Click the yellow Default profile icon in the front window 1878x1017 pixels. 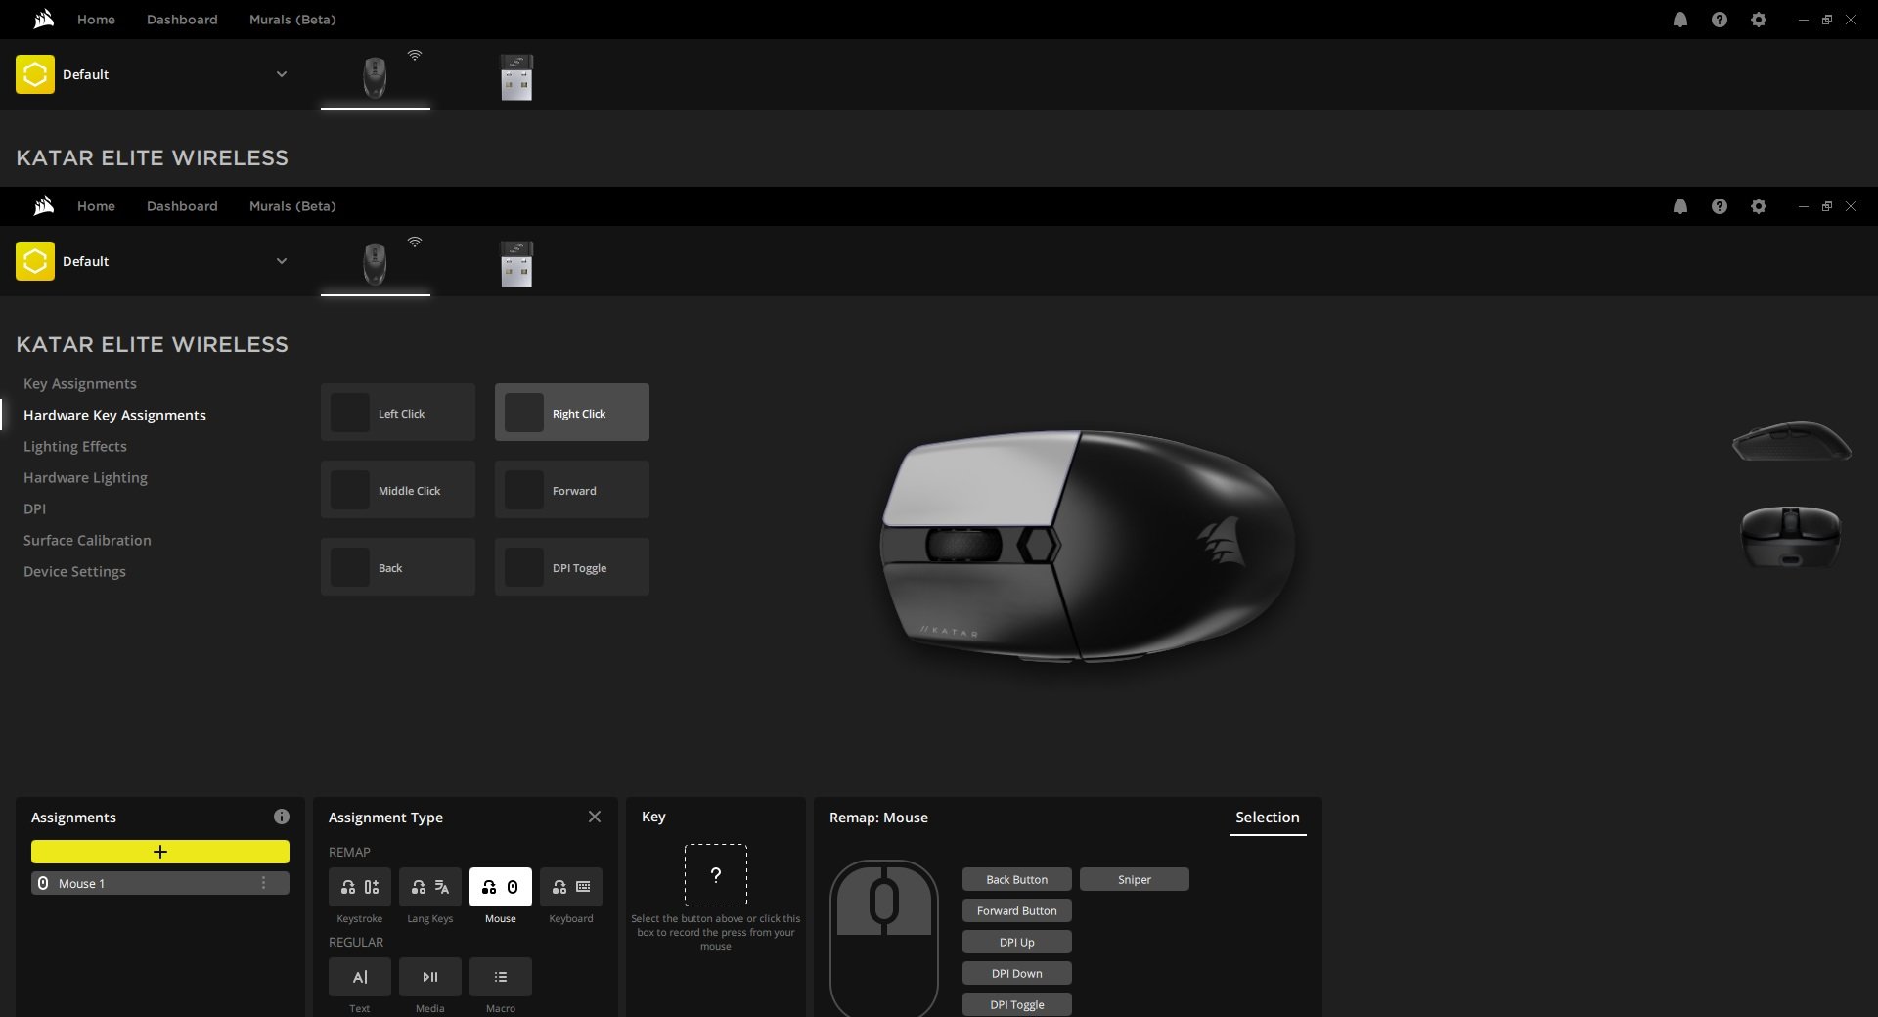click(x=35, y=261)
